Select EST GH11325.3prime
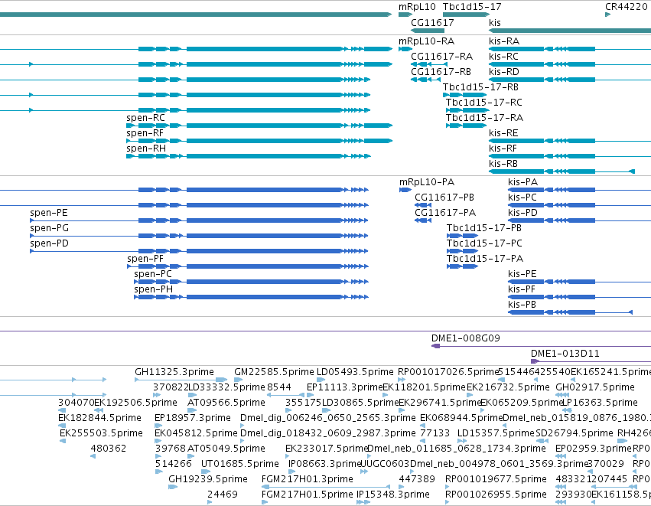Image resolution: width=651 pixels, height=506 pixels. click(174, 372)
